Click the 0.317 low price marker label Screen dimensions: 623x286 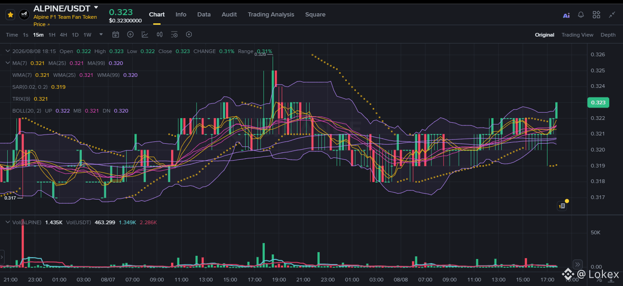point(10,198)
